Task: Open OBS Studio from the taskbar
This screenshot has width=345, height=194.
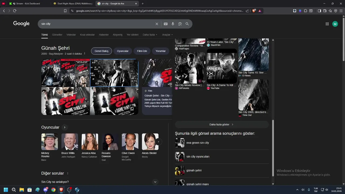Action: pos(69,190)
